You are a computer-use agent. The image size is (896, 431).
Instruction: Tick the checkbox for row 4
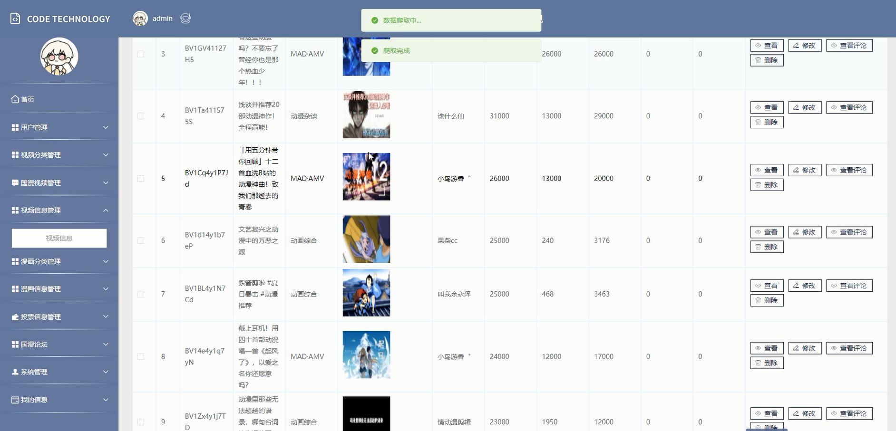[141, 116]
